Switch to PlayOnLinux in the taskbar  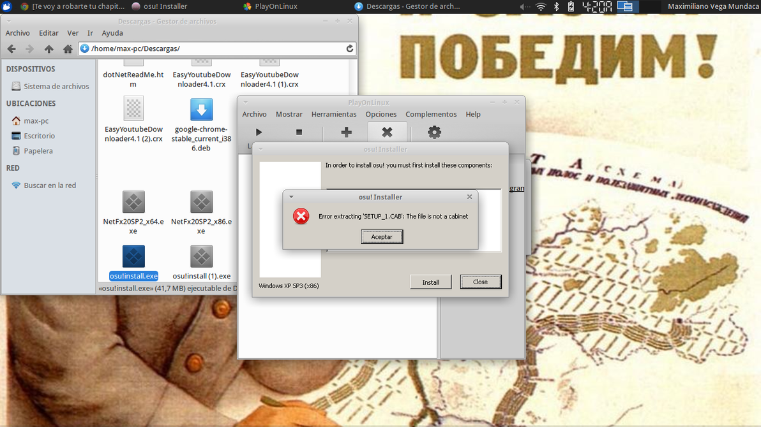pos(270,6)
